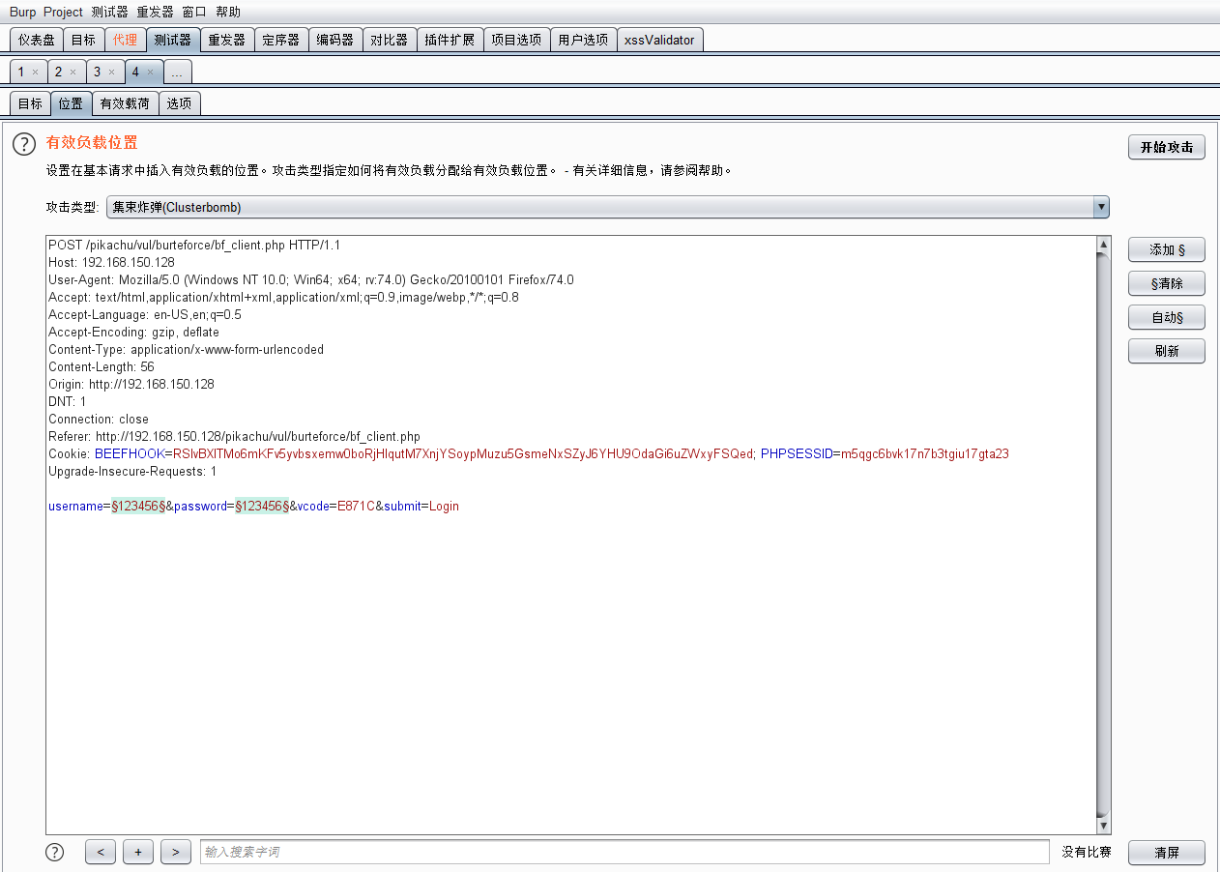1220x872 pixels.
Task: Click the plus search options button
Action: pos(138,852)
